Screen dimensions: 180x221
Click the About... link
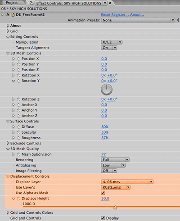point(137,15)
